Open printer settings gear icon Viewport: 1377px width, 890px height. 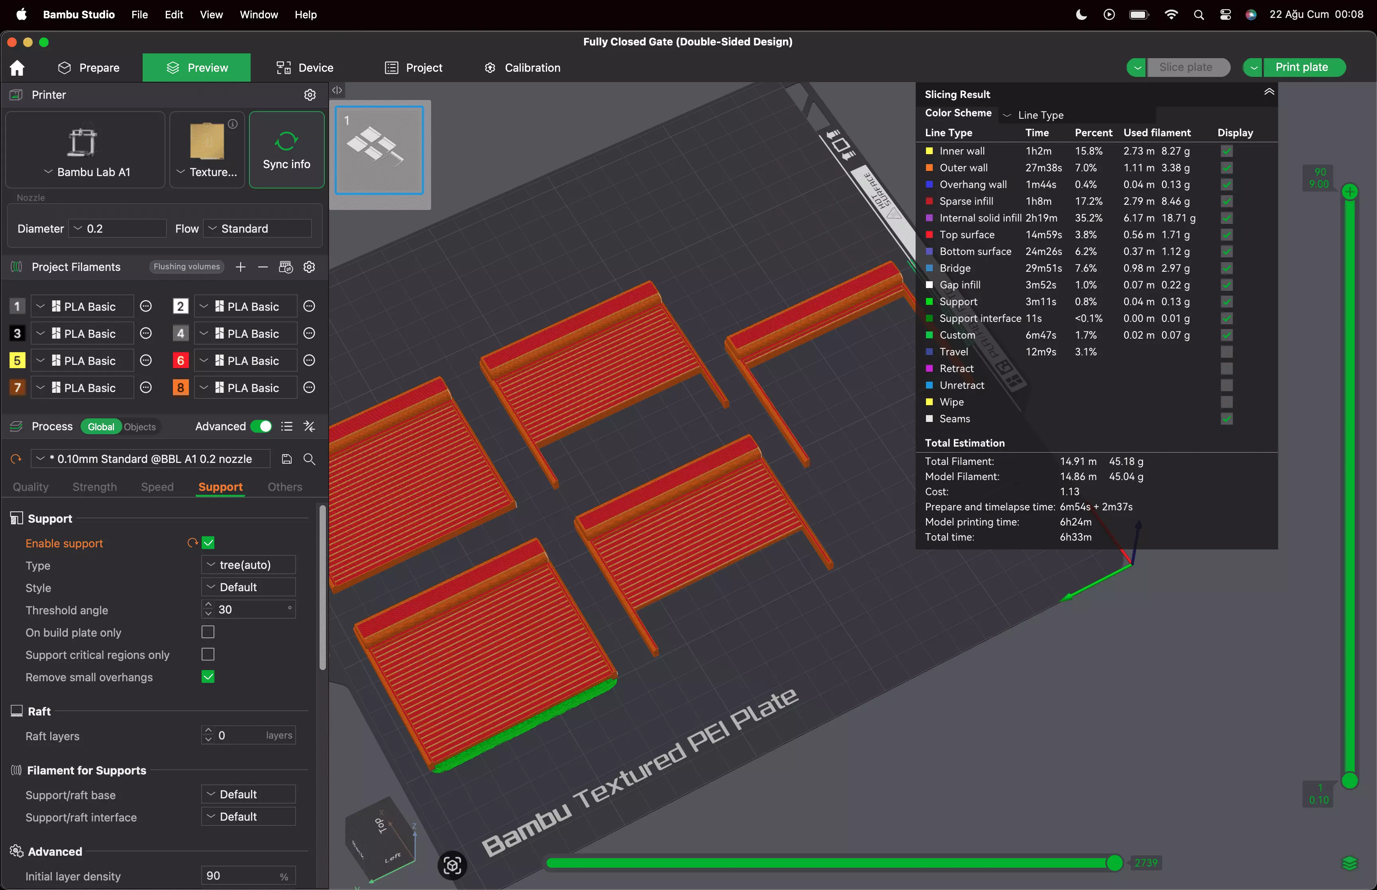click(x=310, y=95)
